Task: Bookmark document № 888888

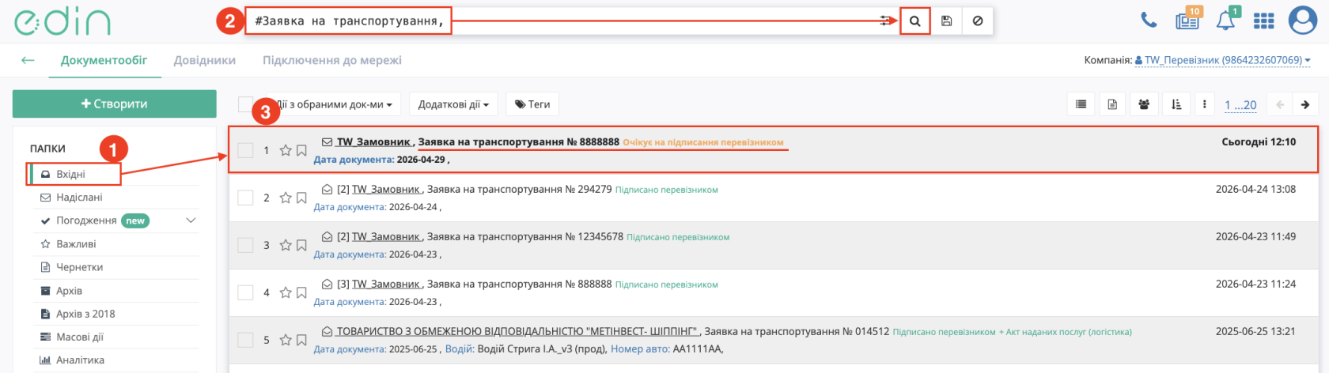Action: [x=301, y=292]
